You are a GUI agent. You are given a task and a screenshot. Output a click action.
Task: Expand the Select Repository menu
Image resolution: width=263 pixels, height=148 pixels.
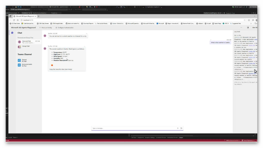tap(248, 141)
